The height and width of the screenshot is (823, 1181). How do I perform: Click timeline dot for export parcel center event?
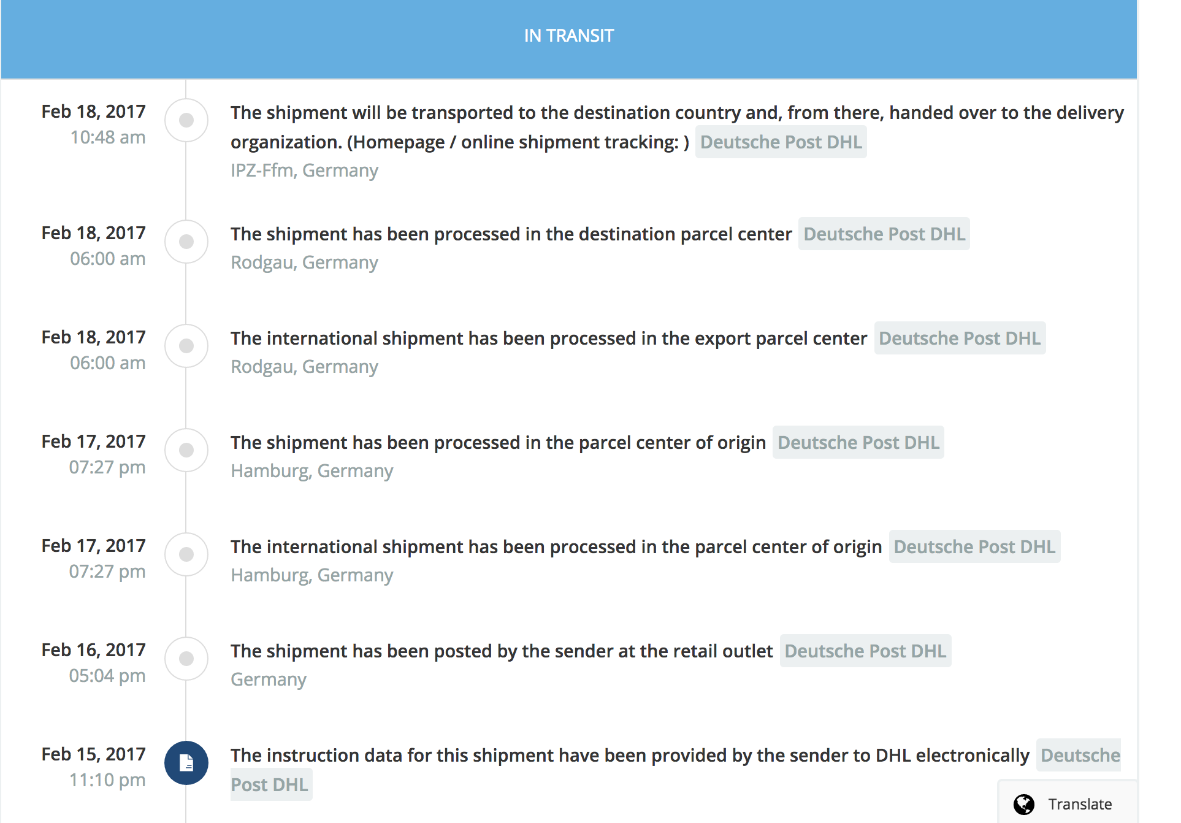coord(186,346)
